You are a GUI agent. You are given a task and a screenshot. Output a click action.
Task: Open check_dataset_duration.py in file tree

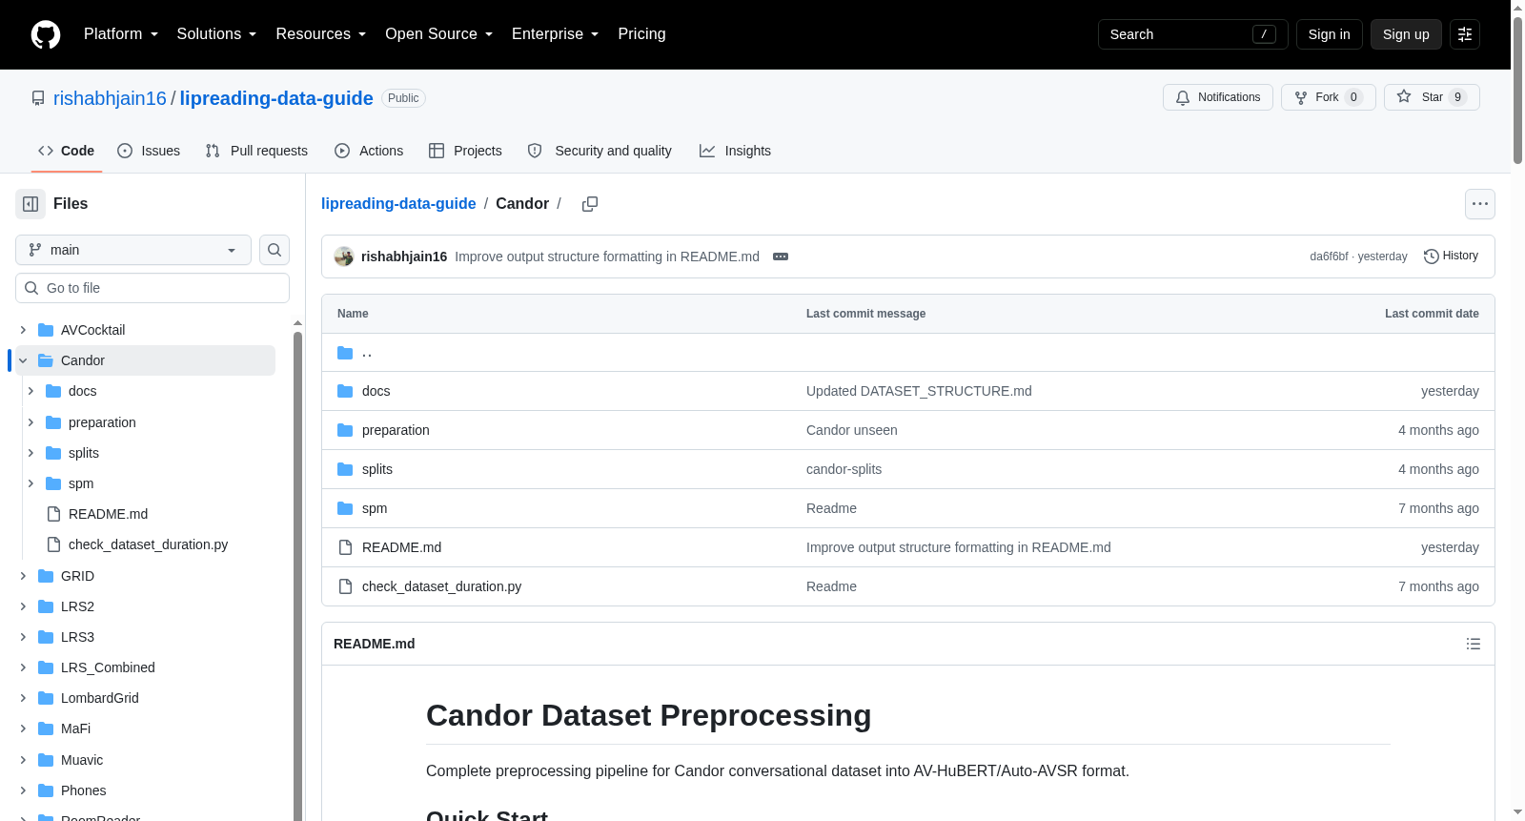point(148,544)
